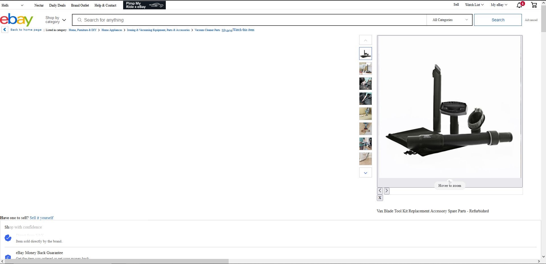
Task: Click the search magnifier icon
Action: pyautogui.click(x=79, y=20)
